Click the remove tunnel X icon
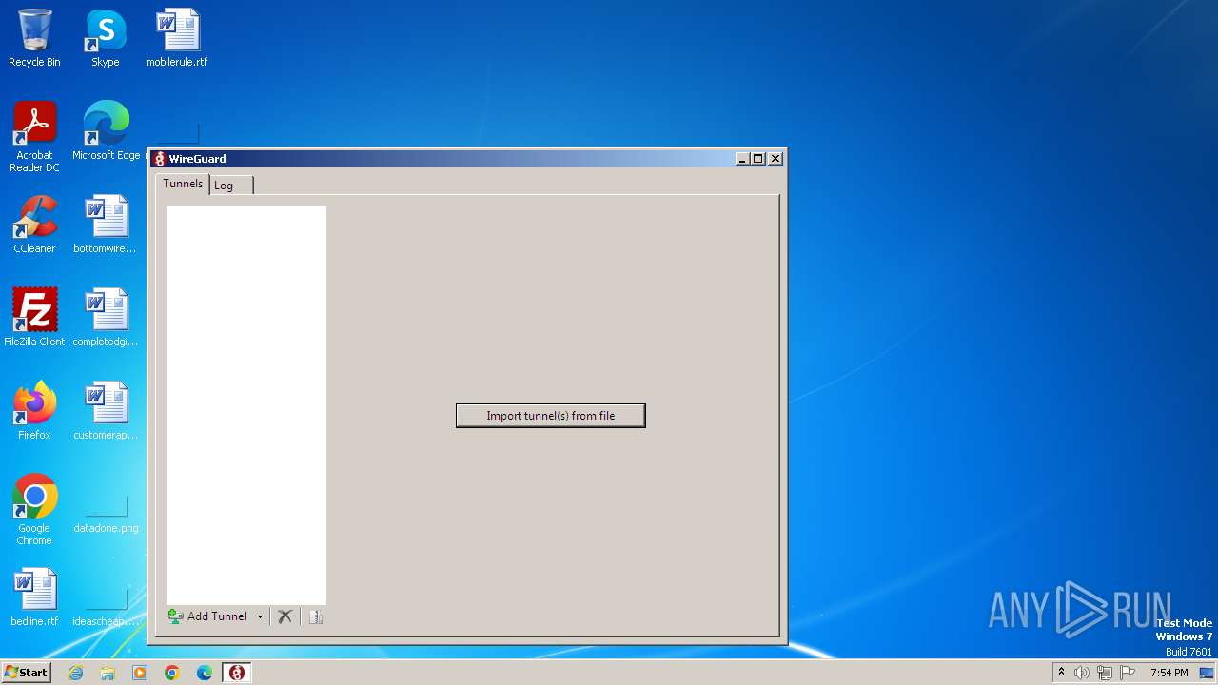The width and height of the screenshot is (1218, 685). [285, 616]
